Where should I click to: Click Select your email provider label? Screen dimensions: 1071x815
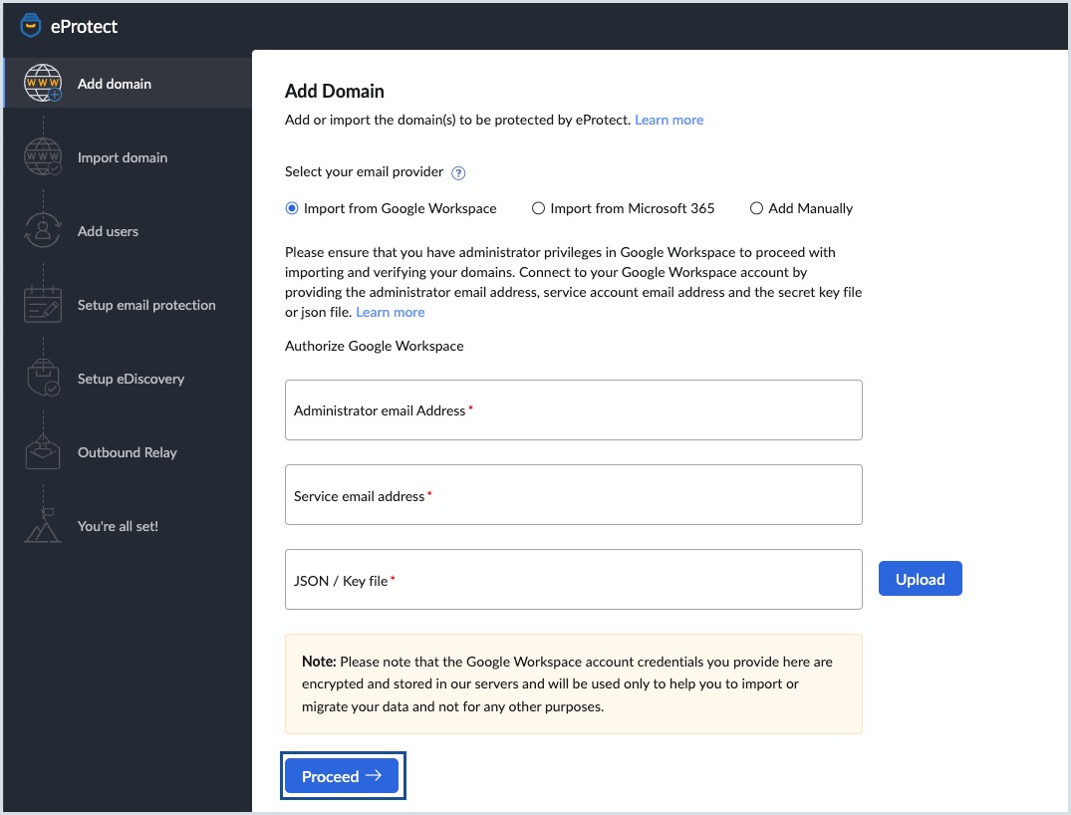coord(364,171)
